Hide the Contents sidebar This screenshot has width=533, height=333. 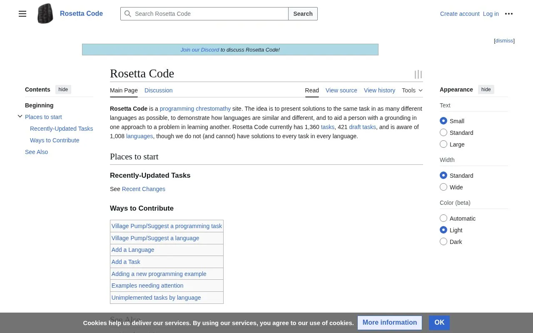[63, 89]
